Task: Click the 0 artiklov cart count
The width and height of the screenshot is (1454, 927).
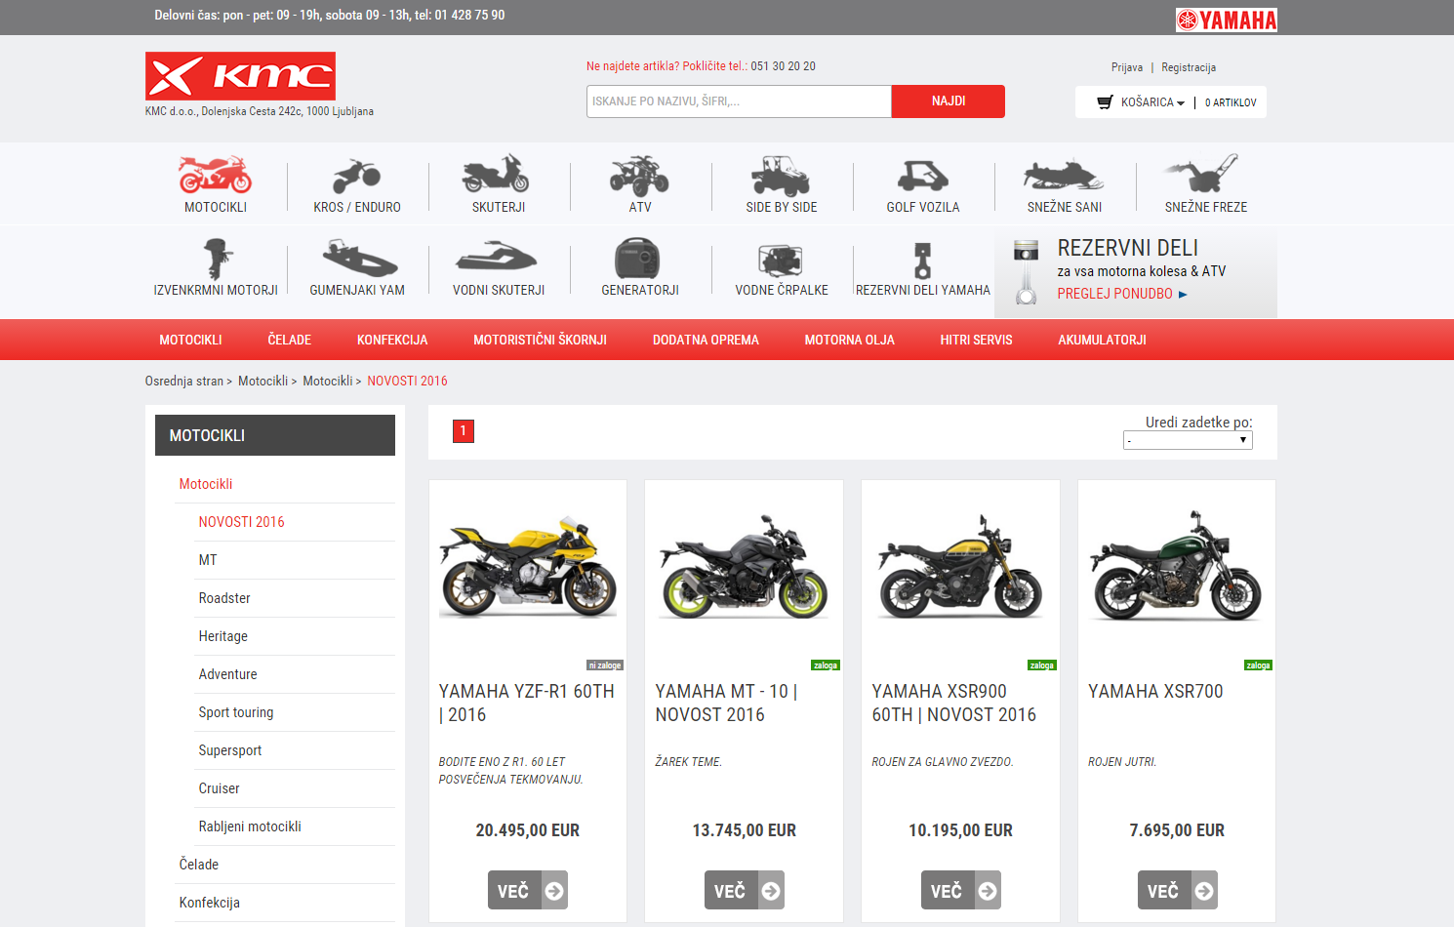Action: pos(1231,102)
